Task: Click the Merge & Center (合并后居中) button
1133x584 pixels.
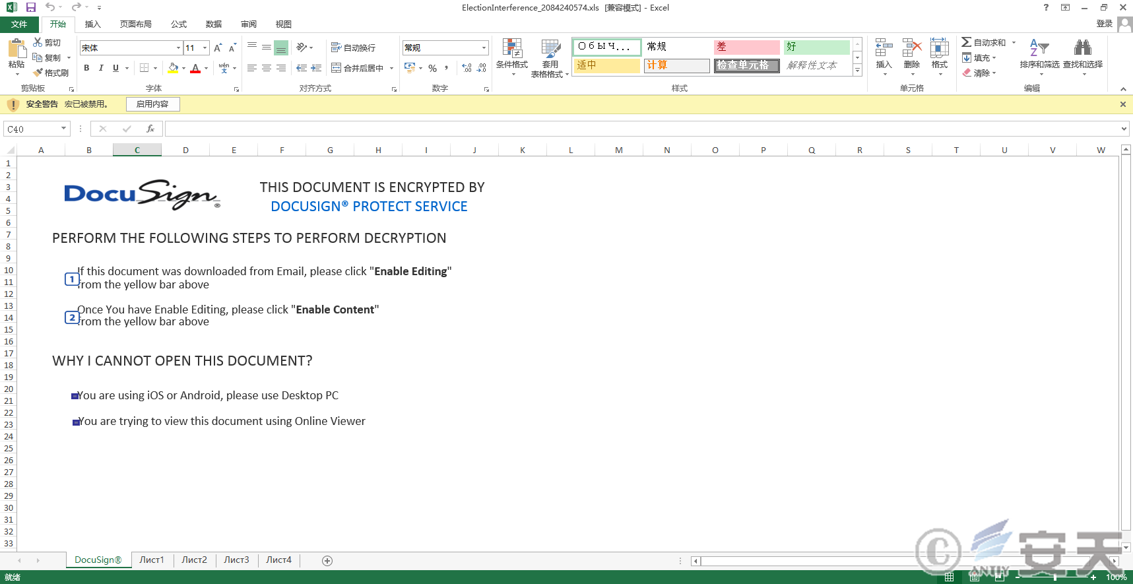Action: pos(357,68)
